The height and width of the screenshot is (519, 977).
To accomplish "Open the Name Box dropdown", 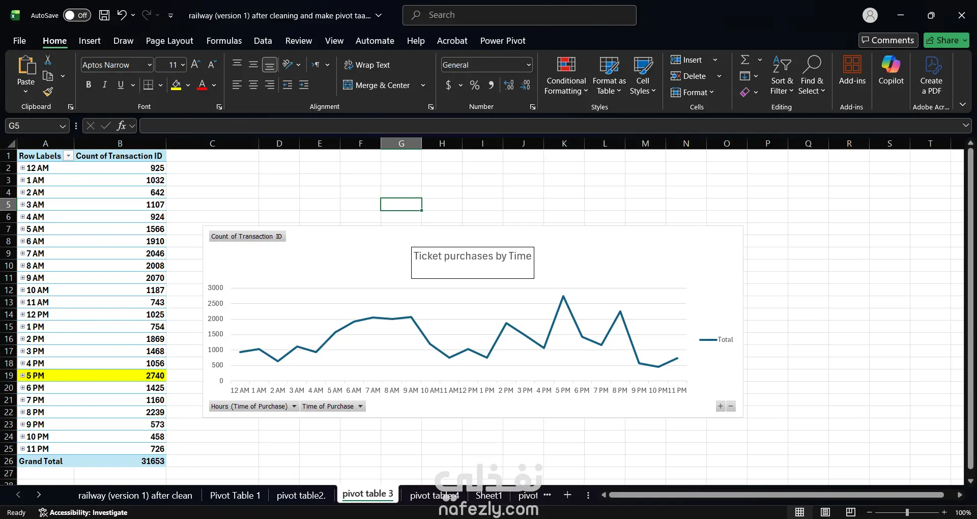I will point(63,126).
